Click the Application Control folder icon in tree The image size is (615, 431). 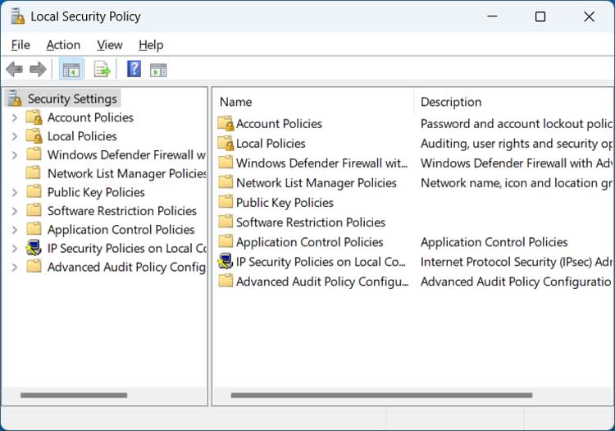pyautogui.click(x=34, y=229)
